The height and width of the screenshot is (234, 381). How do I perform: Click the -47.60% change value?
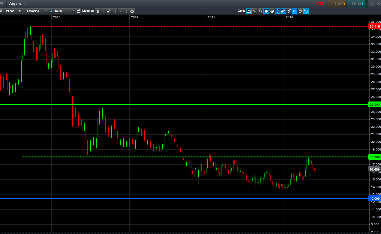(x=320, y=4)
